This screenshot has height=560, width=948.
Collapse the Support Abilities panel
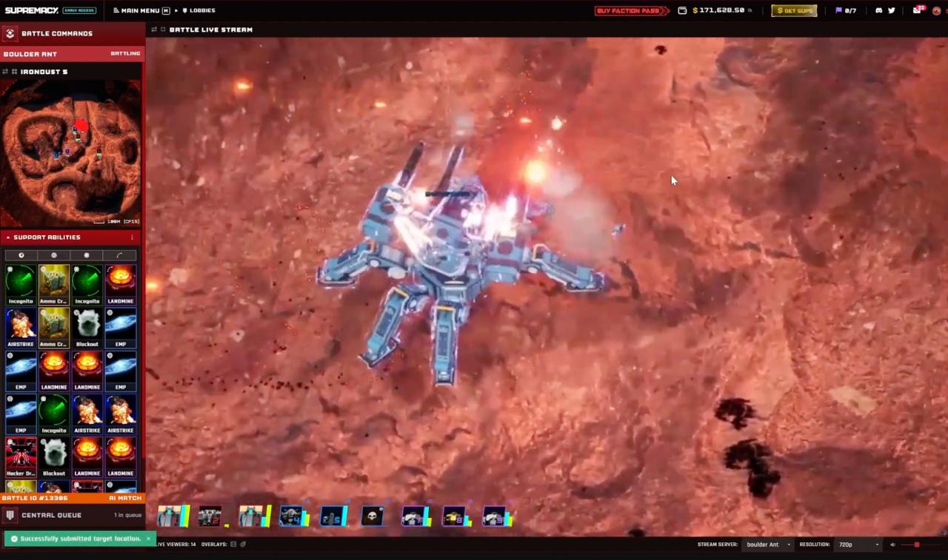coord(8,237)
